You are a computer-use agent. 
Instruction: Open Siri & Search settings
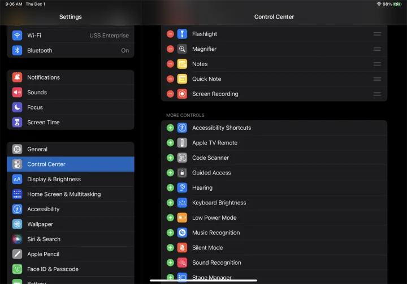71,239
